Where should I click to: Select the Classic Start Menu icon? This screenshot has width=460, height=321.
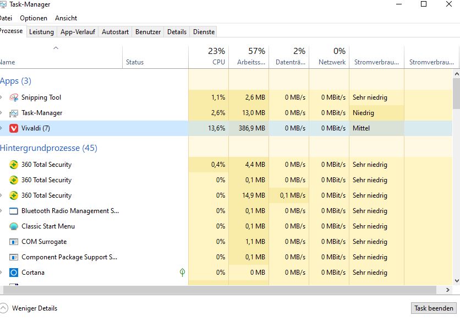pyautogui.click(x=13, y=226)
